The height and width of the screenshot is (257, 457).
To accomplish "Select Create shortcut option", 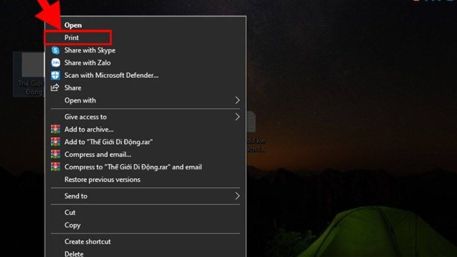I will click(88, 241).
